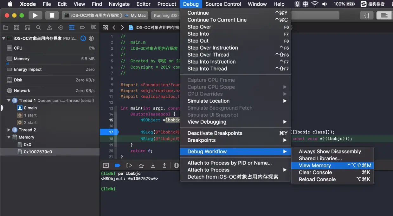Click Step Into icon in debug bar
This screenshot has height=216, width=393.
(x=153, y=165)
